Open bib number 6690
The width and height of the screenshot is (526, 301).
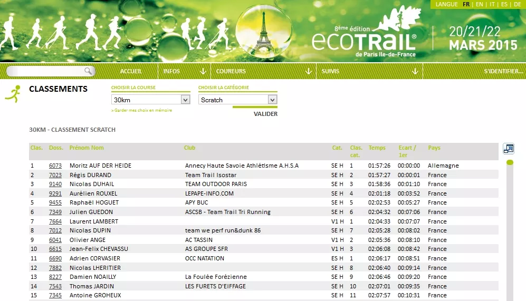point(55,258)
